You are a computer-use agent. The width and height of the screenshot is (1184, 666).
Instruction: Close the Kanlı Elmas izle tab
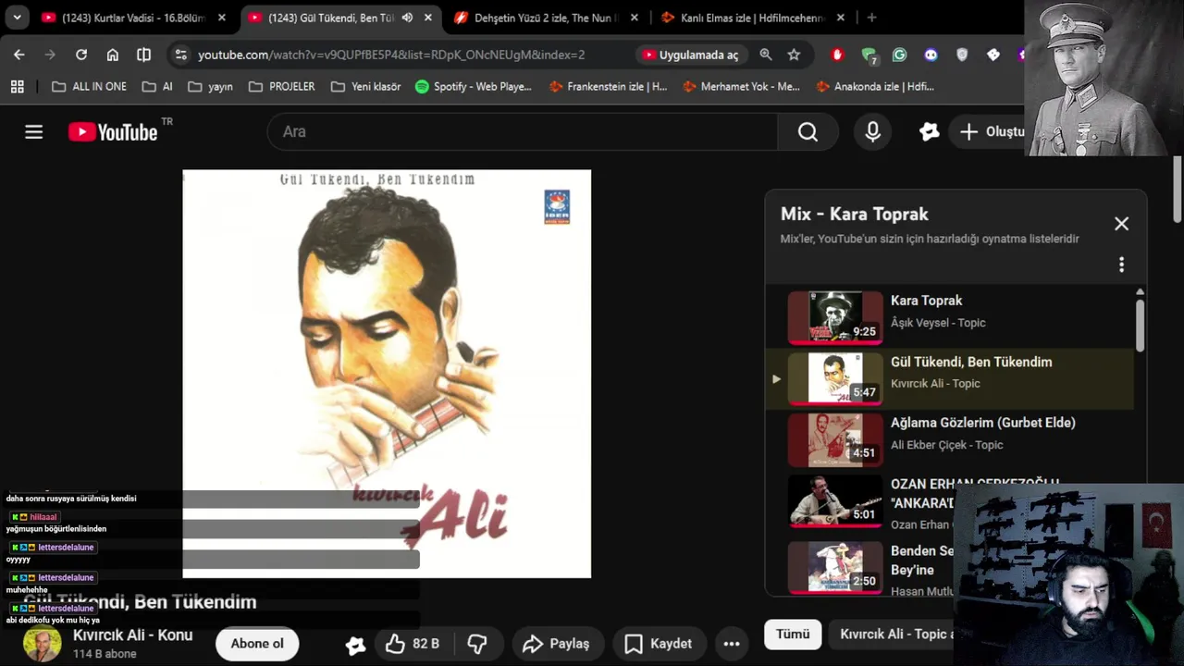[x=840, y=18]
